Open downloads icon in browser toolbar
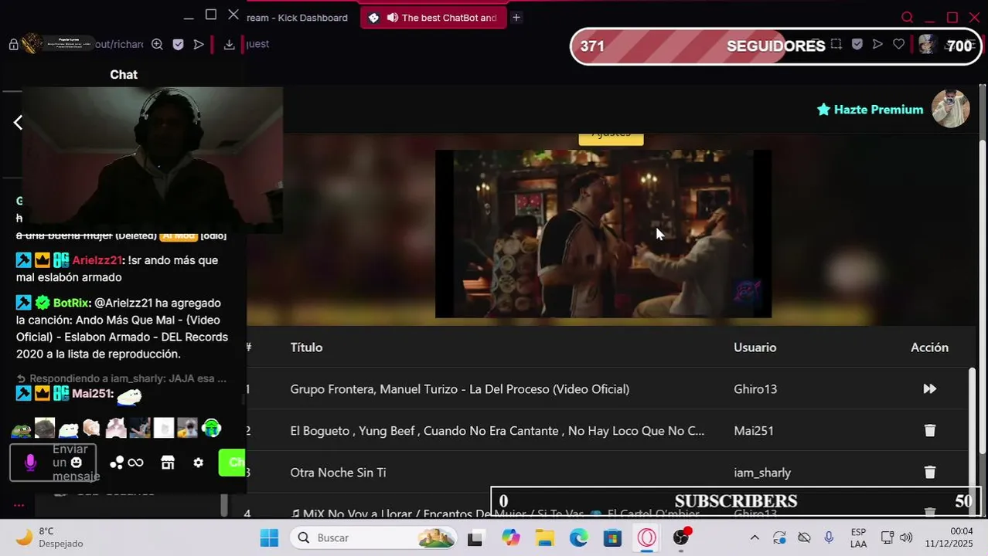988x556 pixels. pos(229,45)
